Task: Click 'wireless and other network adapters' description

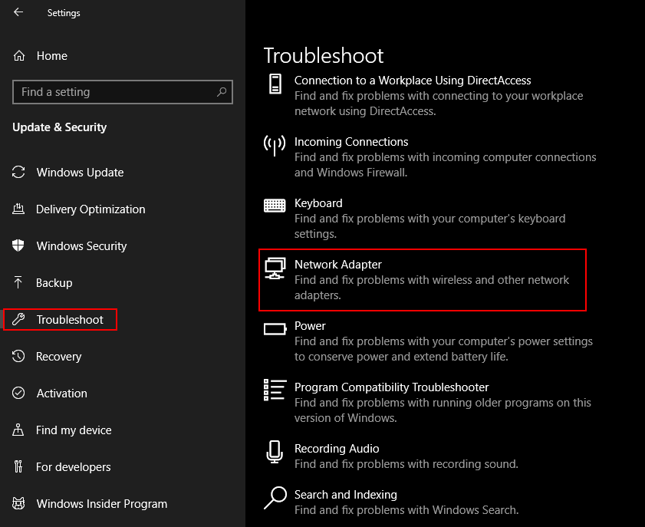Action: 432,288
